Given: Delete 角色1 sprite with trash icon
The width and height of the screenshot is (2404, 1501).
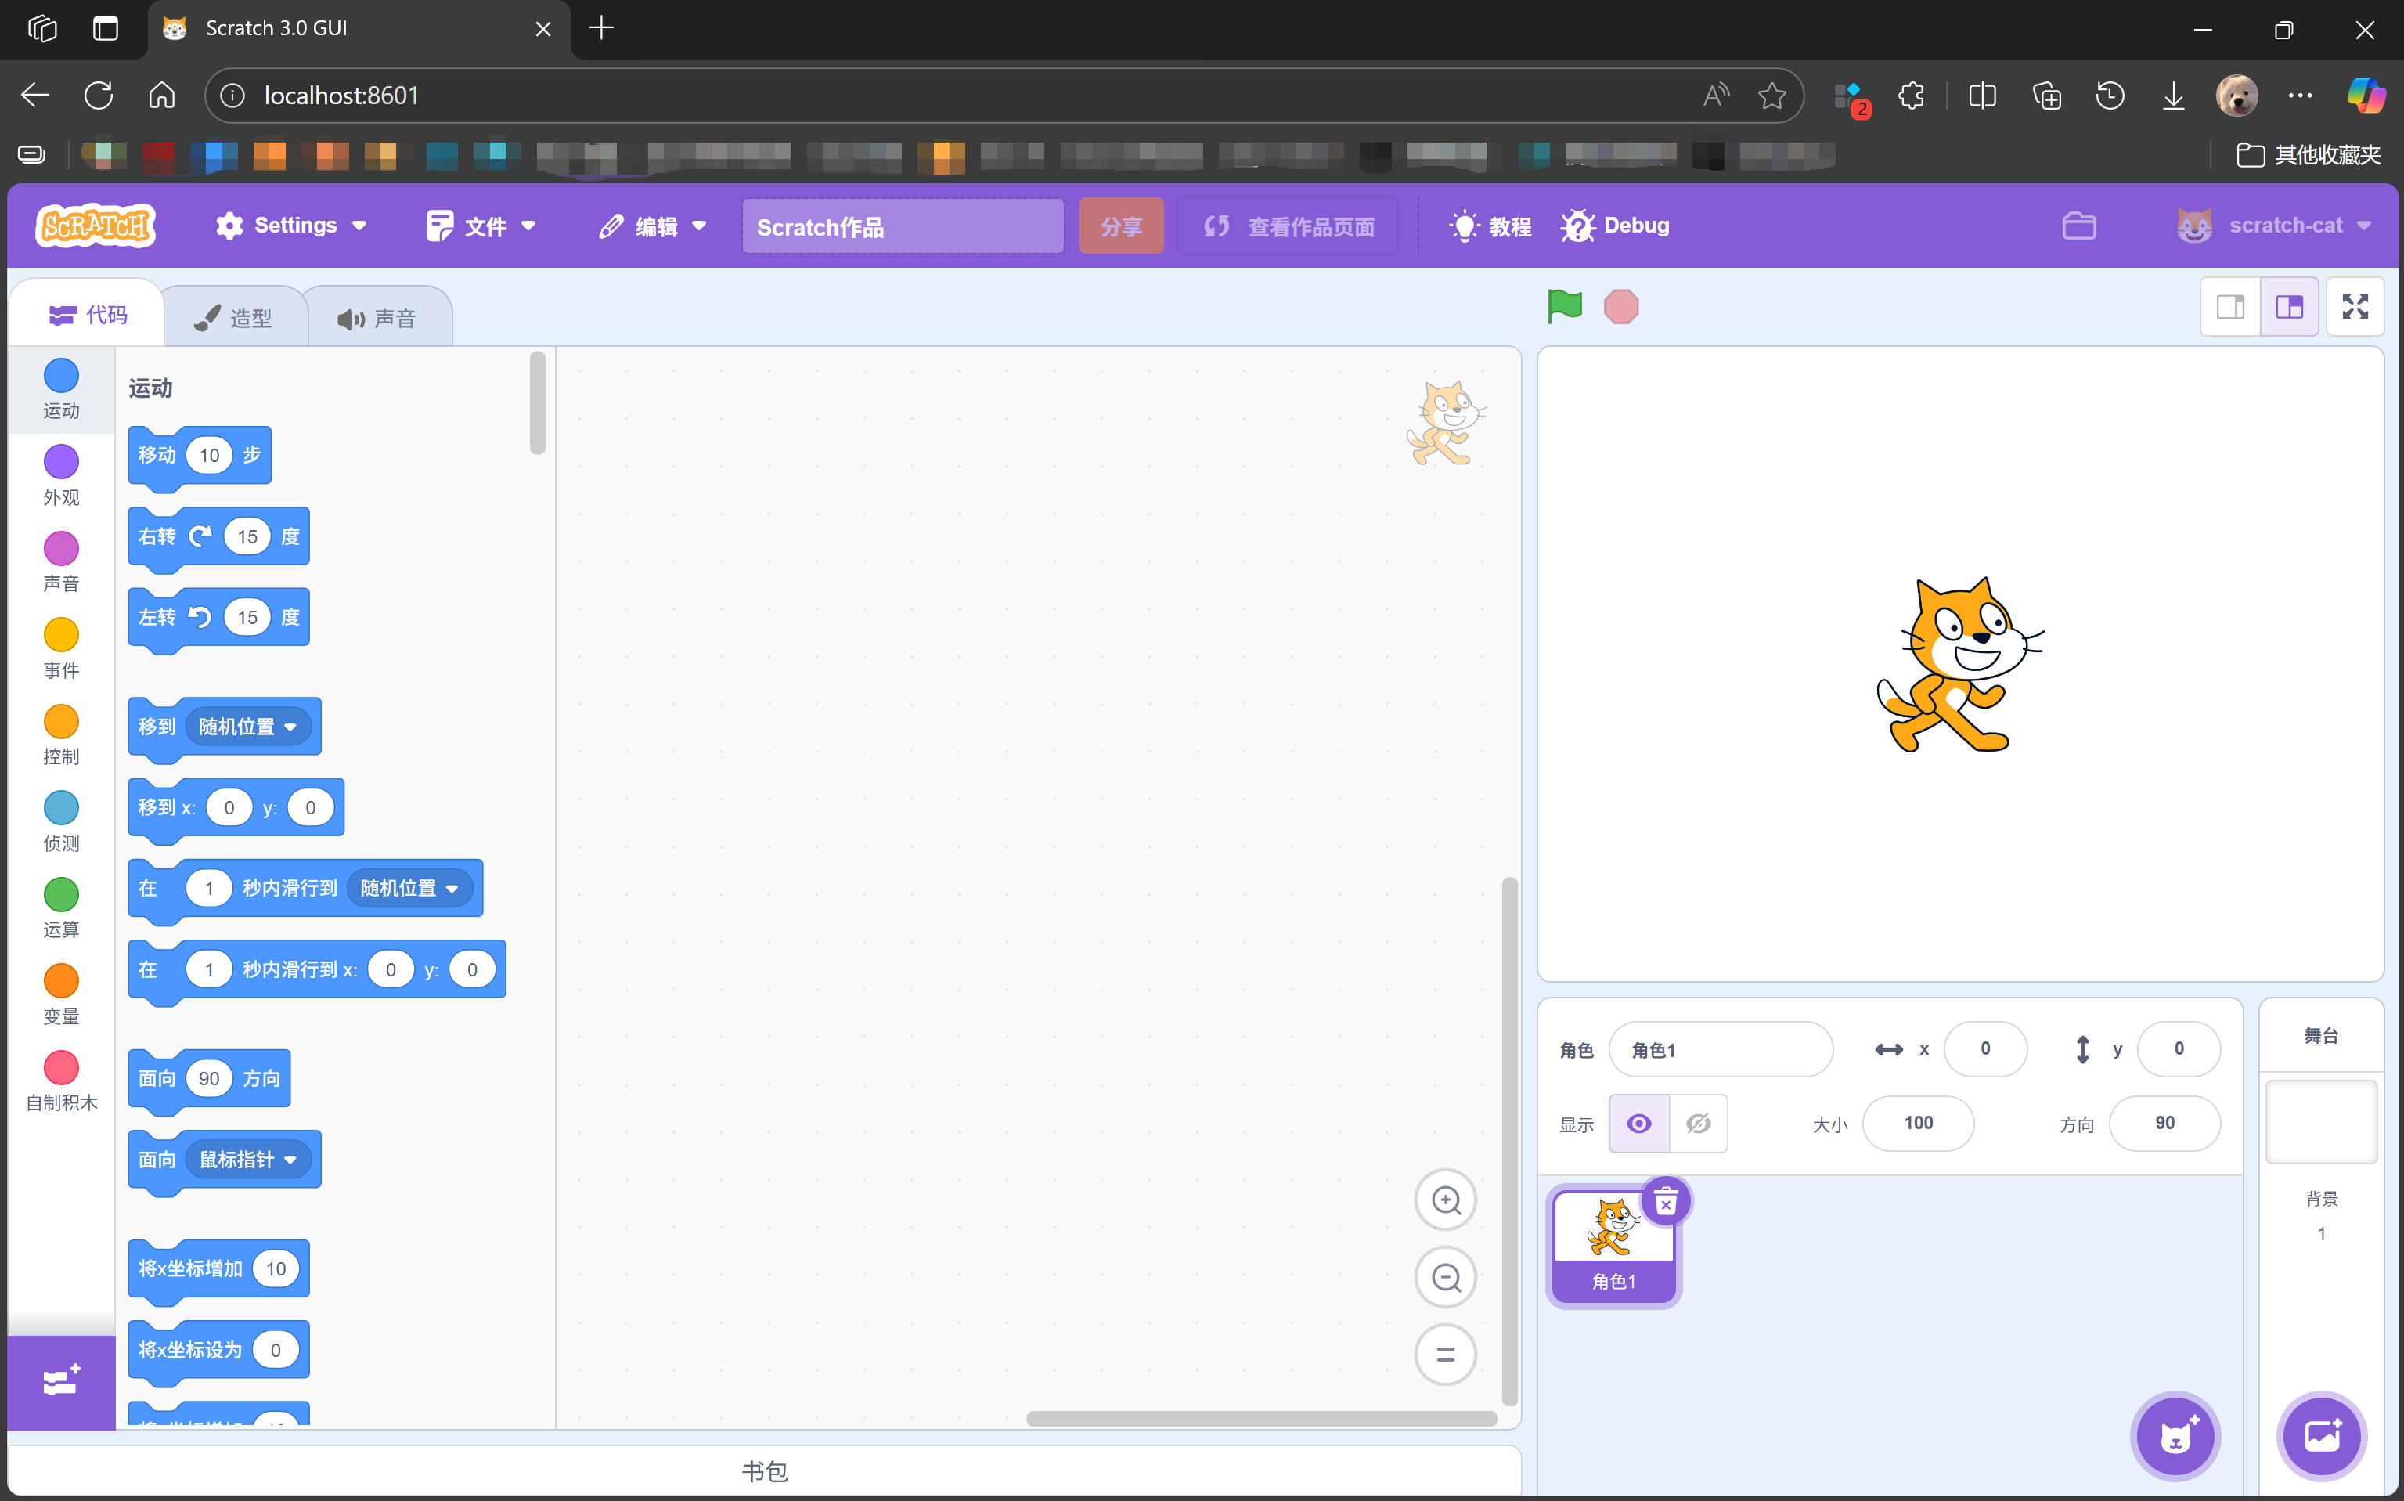Looking at the screenshot, I should [1666, 1202].
